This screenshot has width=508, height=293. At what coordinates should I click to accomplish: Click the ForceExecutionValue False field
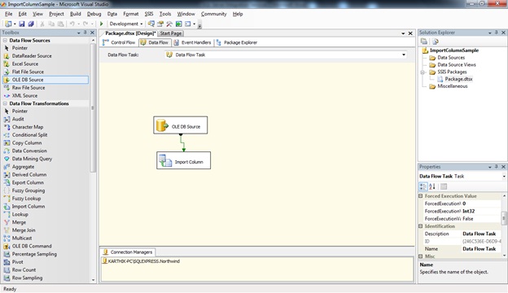coord(481,219)
